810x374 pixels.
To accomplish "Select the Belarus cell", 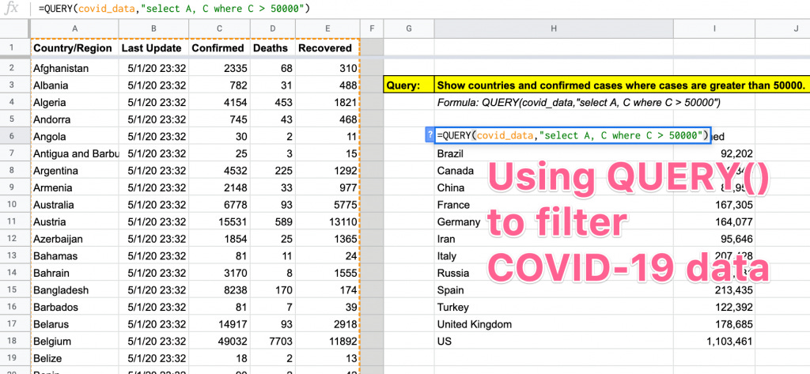I will (75, 324).
